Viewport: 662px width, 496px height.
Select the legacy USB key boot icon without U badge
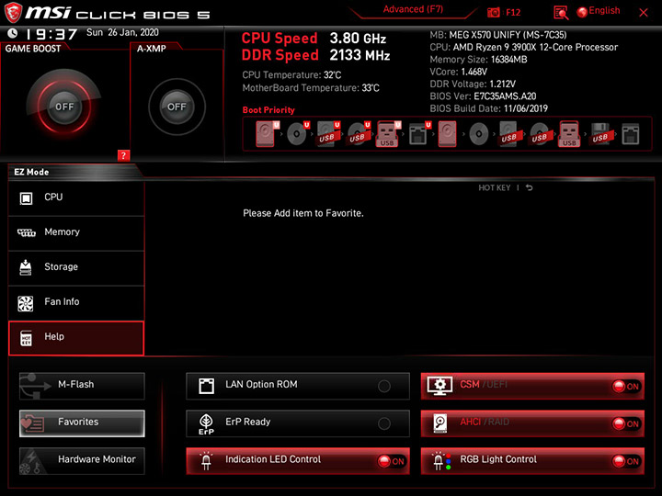[x=569, y=134]
